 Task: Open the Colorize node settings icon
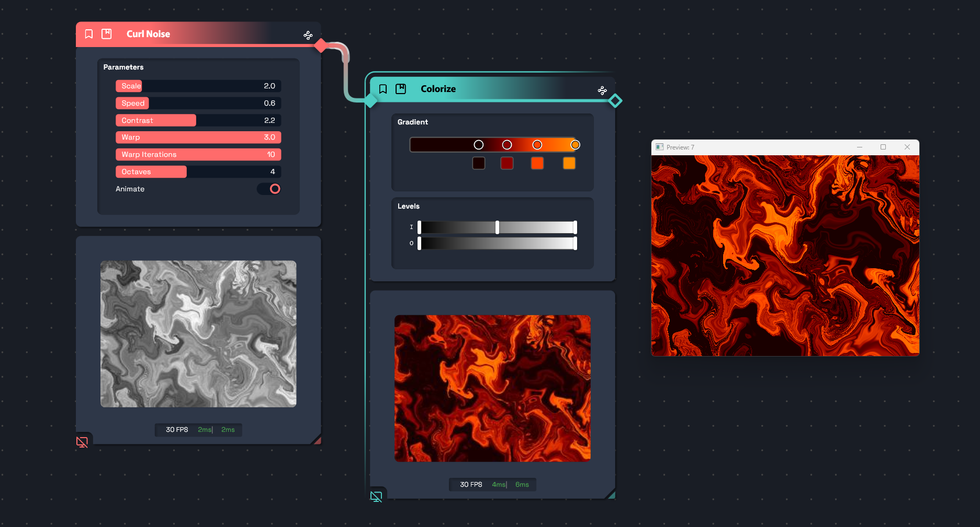tap(602, 90)
